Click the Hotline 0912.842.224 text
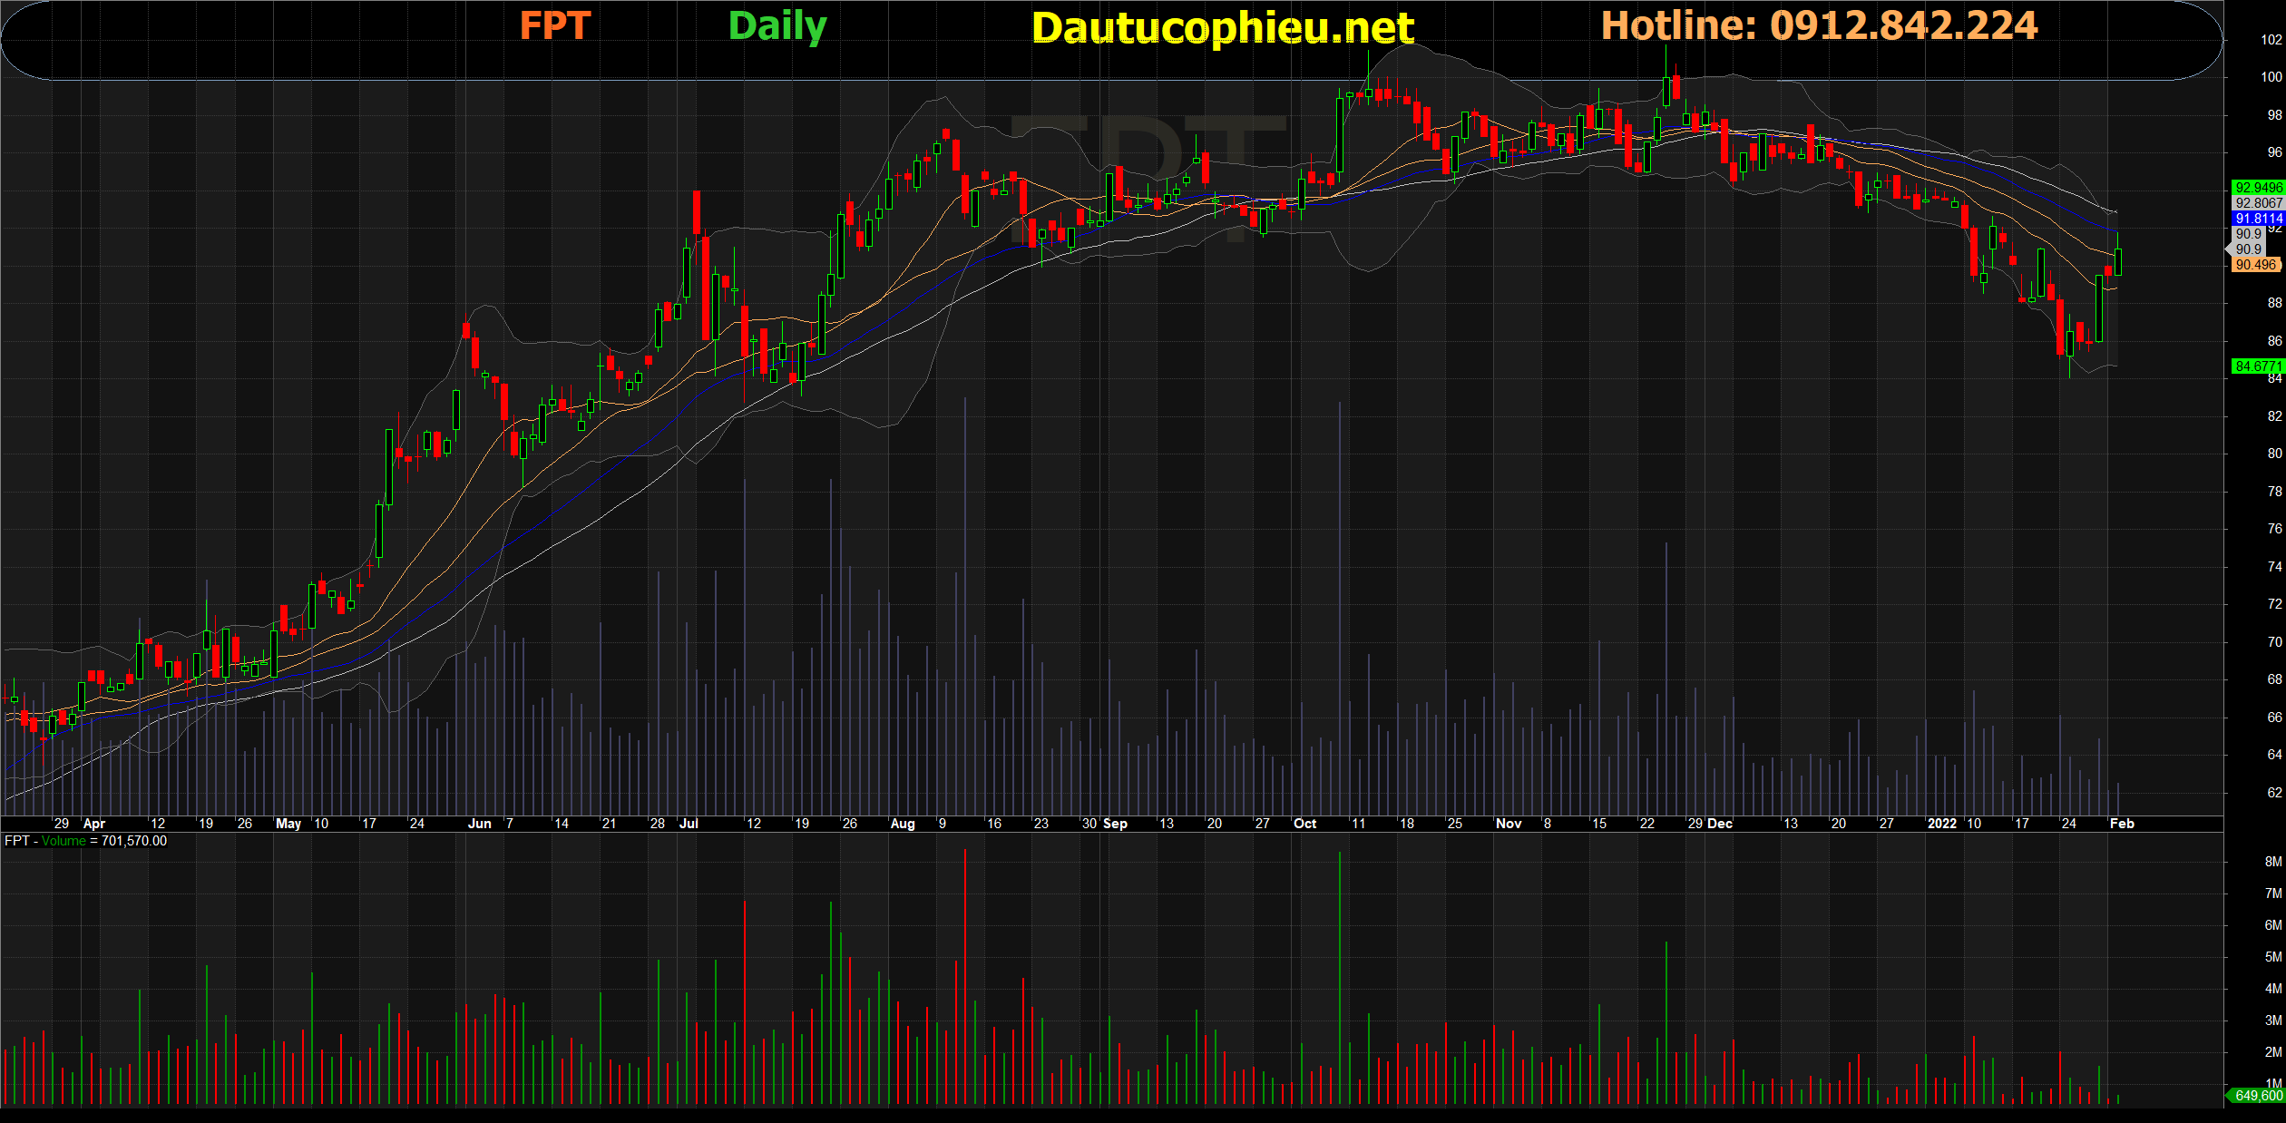The height and width of the screenshot is (1123, 2286). (x=1819, y=25)
